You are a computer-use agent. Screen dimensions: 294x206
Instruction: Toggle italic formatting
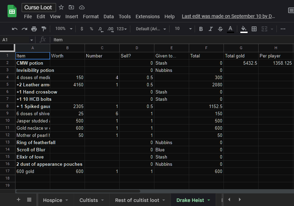coord(210,29)
